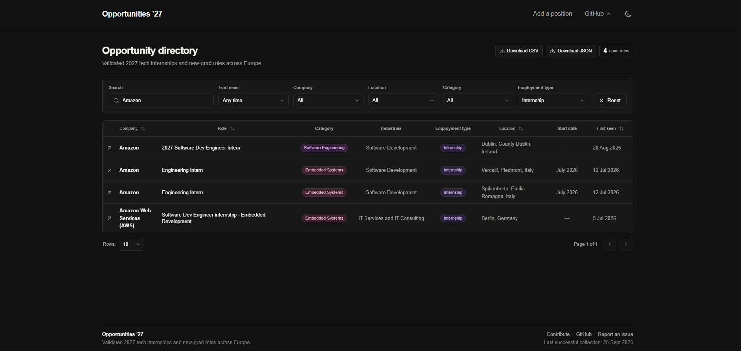Click Vercelli, Piedmont, Italy location cell
Image resolution: width=741 pixels, height=351 pixels.
click(x=508, y=170)
